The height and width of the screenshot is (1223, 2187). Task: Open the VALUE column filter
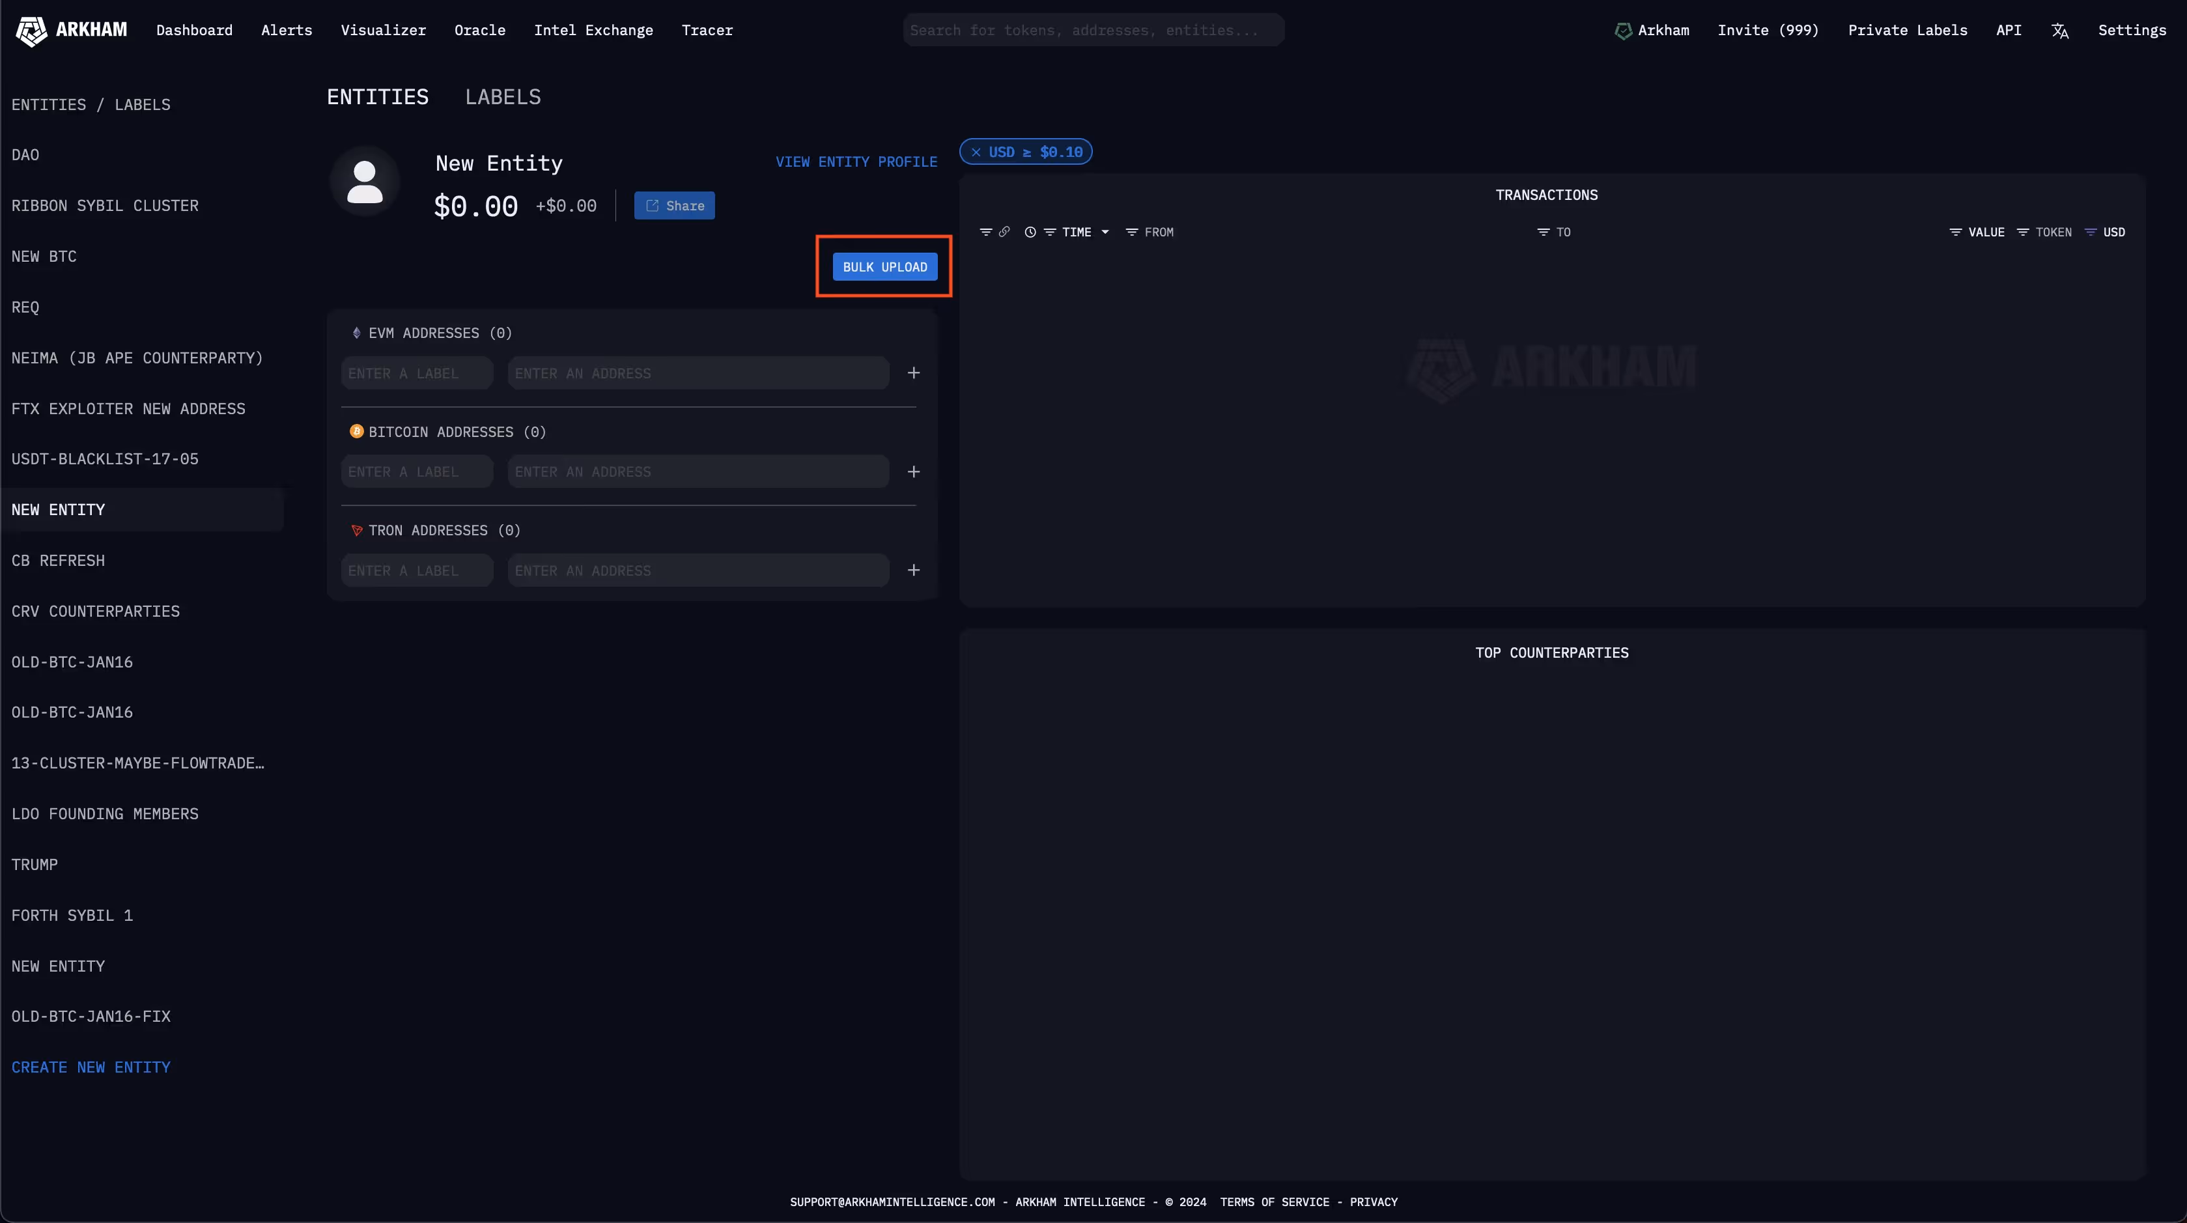click(1955, 232)
